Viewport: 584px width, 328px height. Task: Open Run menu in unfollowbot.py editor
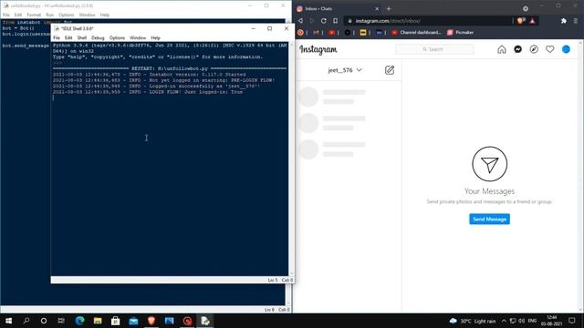(50, 15)
